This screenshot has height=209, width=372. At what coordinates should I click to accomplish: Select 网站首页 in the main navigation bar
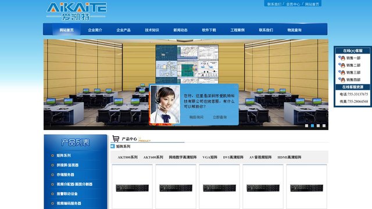(66, 30)
